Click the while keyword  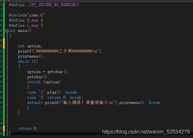24,61
